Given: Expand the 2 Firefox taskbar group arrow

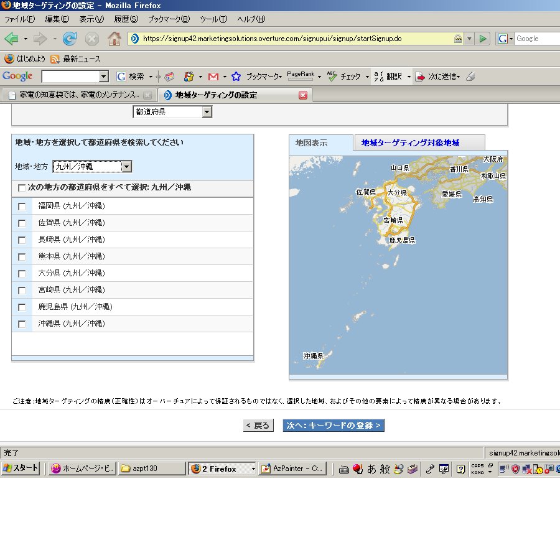Looking at the screenshot, I should (253, 469).
